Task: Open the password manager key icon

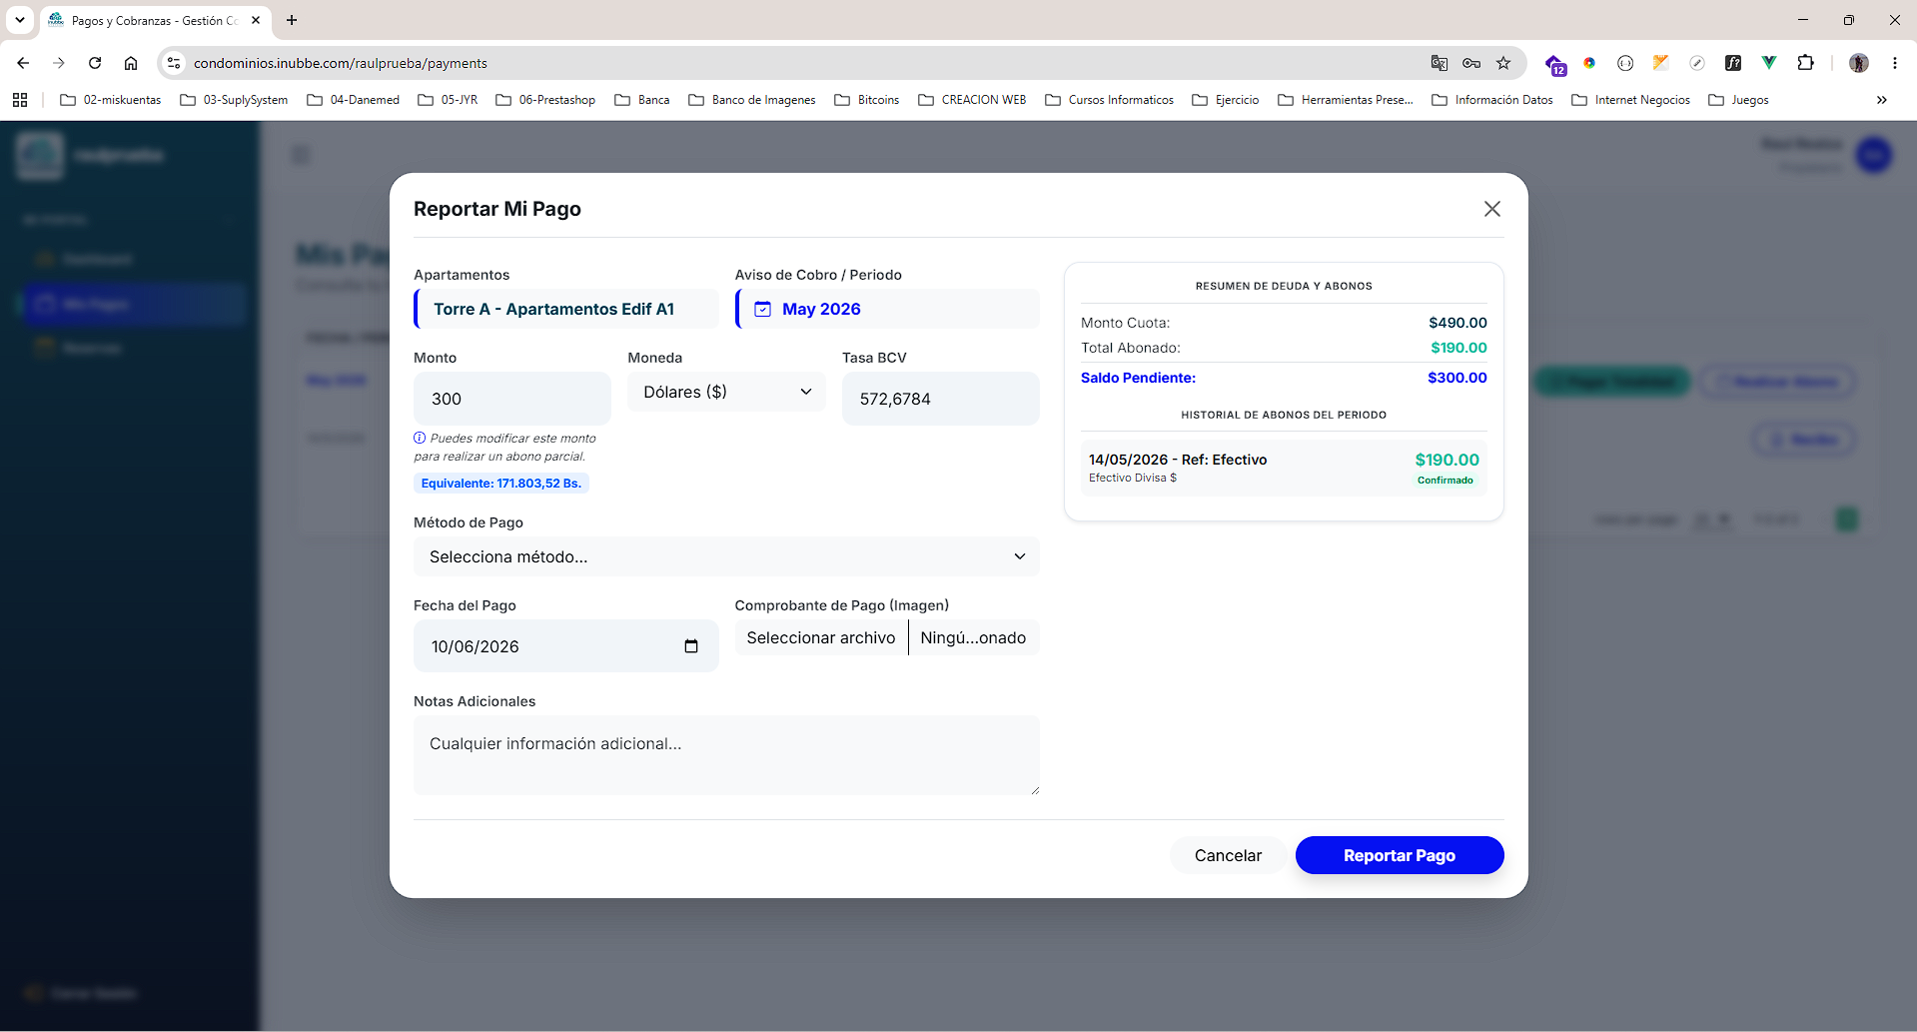Action: tap(1471, 63)
